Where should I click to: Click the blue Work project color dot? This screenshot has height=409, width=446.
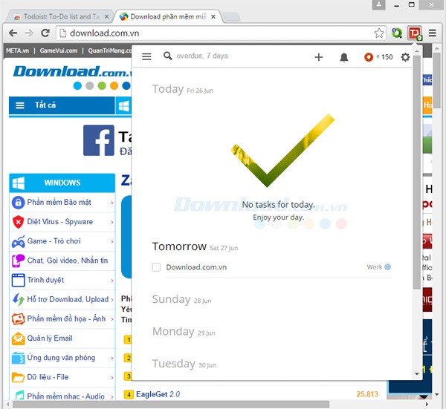coord(387,267)
